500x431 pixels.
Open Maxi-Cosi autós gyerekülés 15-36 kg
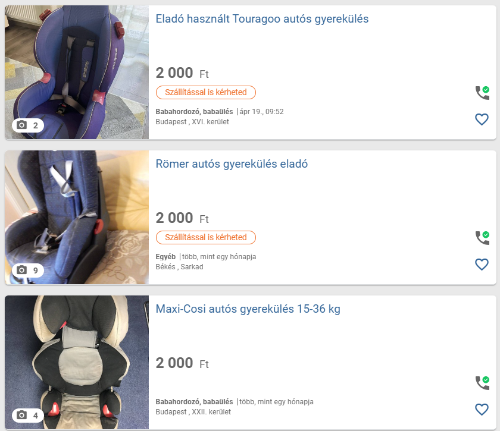pos(248,309)
